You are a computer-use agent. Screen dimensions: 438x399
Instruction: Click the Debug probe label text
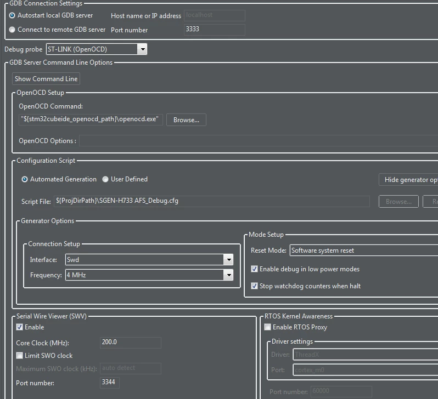click(x=24, y=49)
